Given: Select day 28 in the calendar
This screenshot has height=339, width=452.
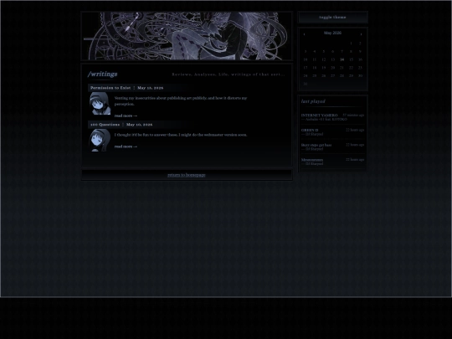Looking at the screenshot, I should [342, 75].
